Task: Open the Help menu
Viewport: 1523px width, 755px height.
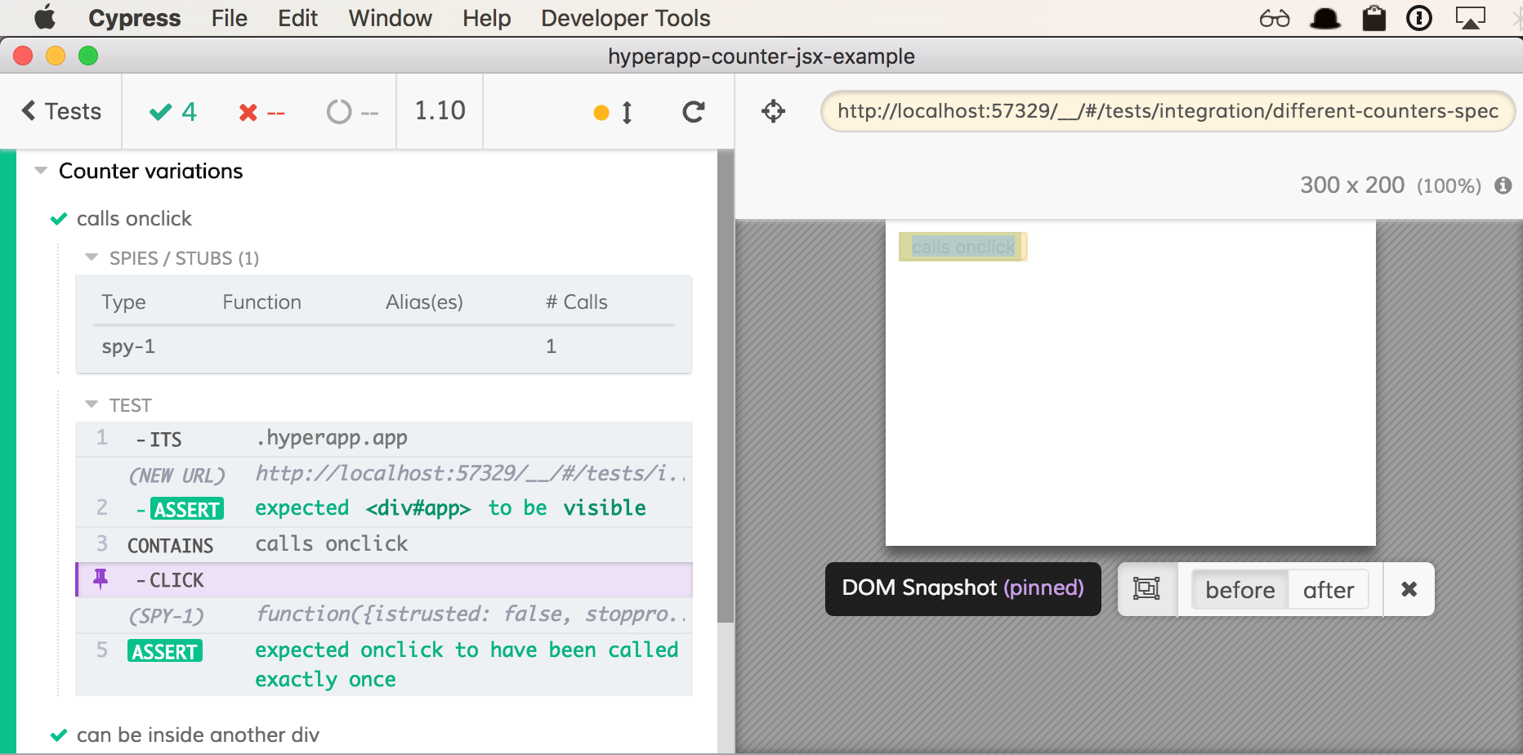Action: click(486, 18)
